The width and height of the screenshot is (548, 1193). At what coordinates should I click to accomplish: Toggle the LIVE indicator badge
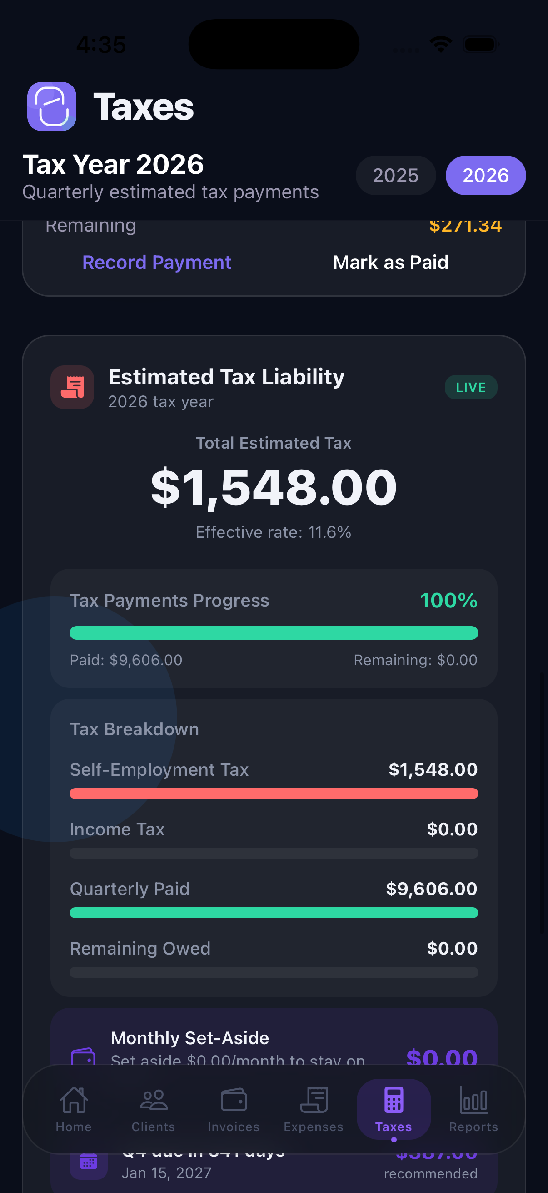click(x=471, y=387)
